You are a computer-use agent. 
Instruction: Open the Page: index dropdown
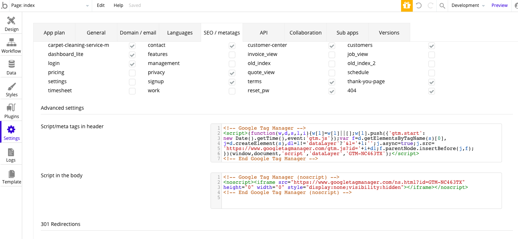pos(50,5)
